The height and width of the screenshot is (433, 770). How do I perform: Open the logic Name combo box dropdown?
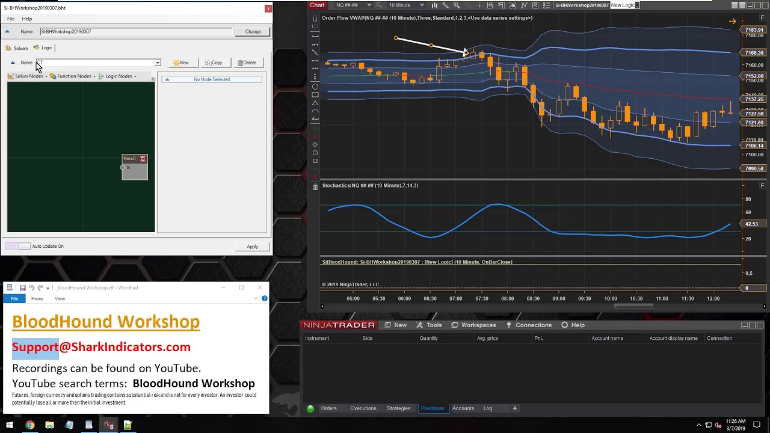(158, 63)
